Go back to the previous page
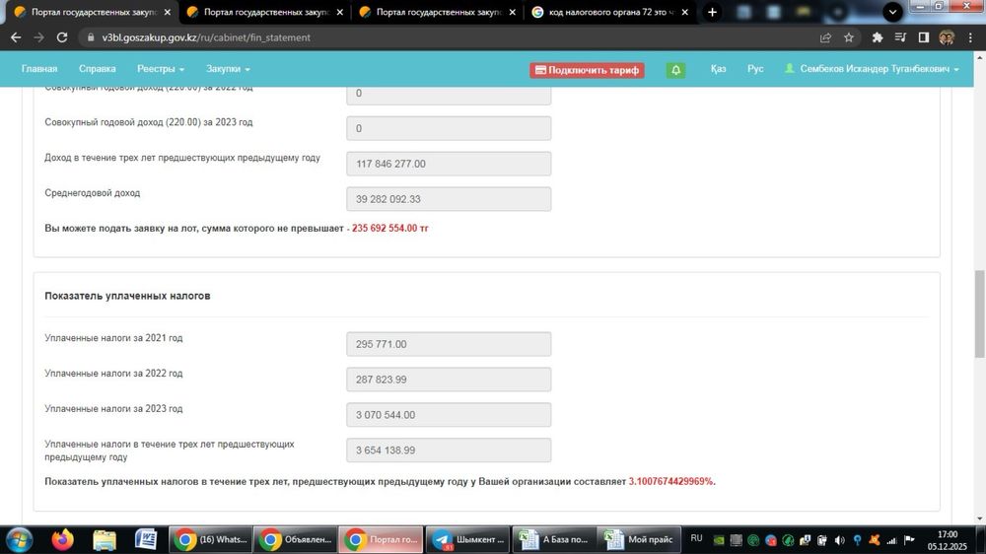 [16, 37]
